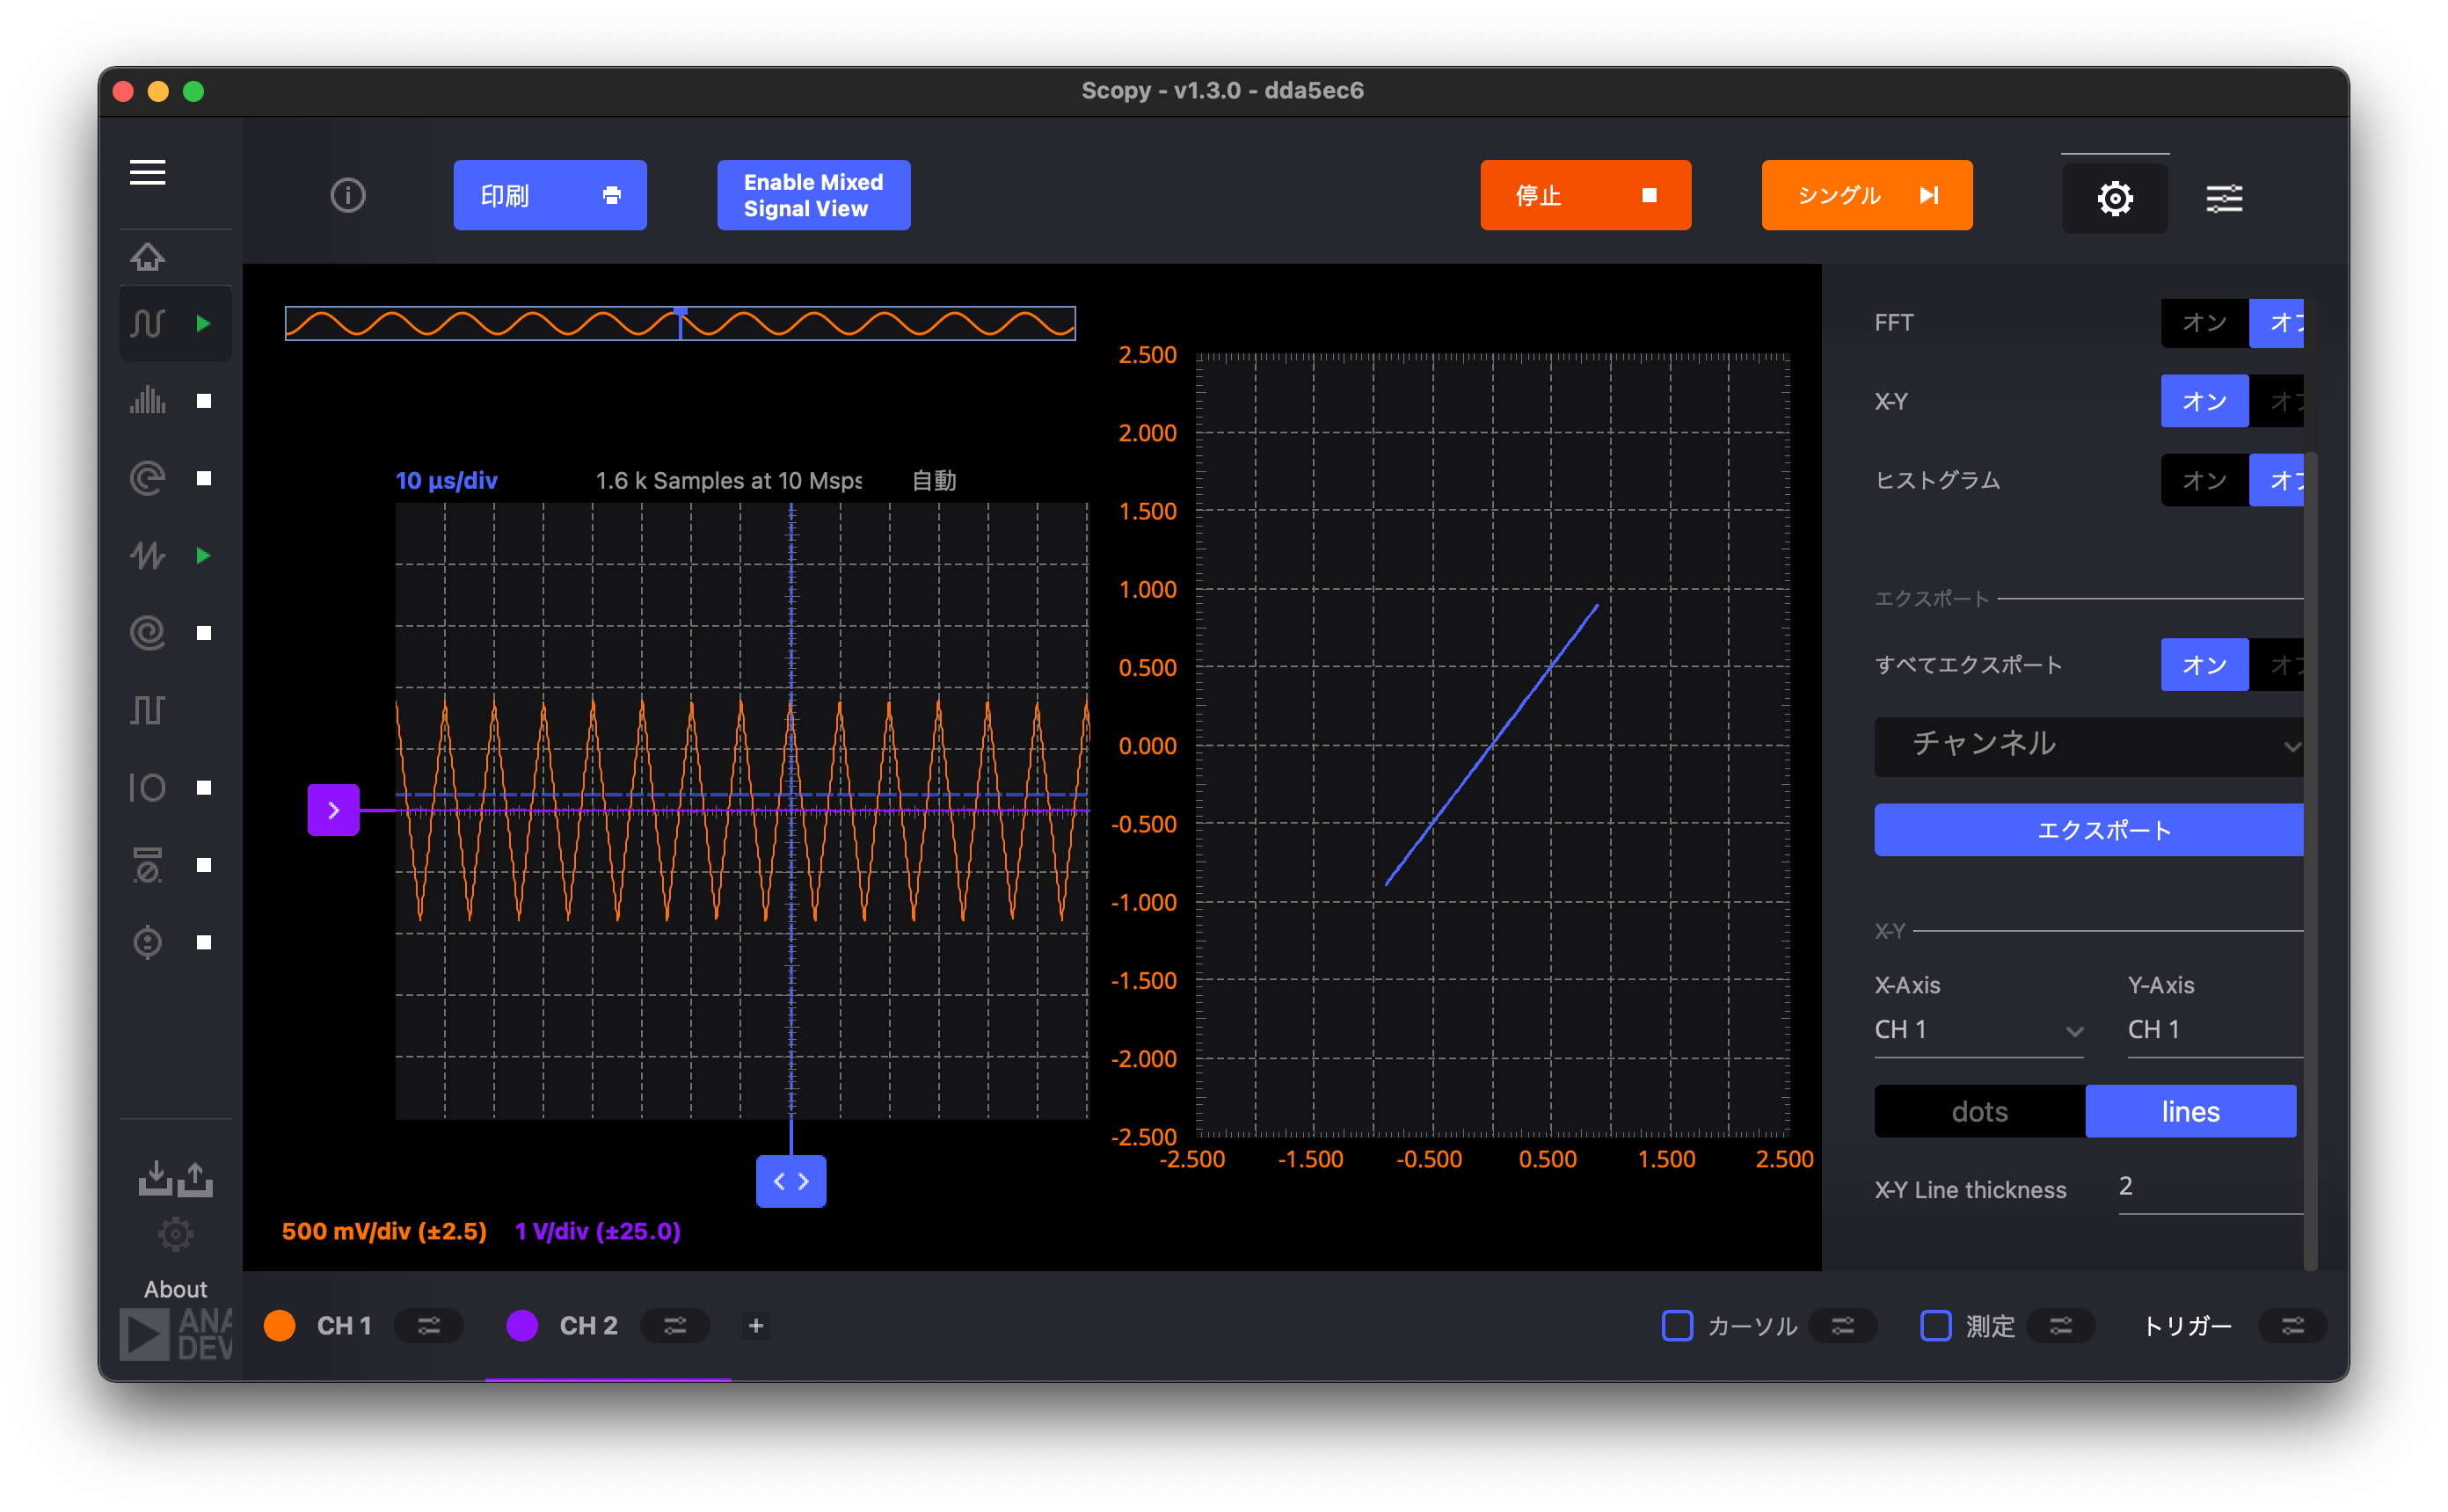
Task: Open the Oscilloscope instrument
Action: pyautogui.click(x=147, y=323)
